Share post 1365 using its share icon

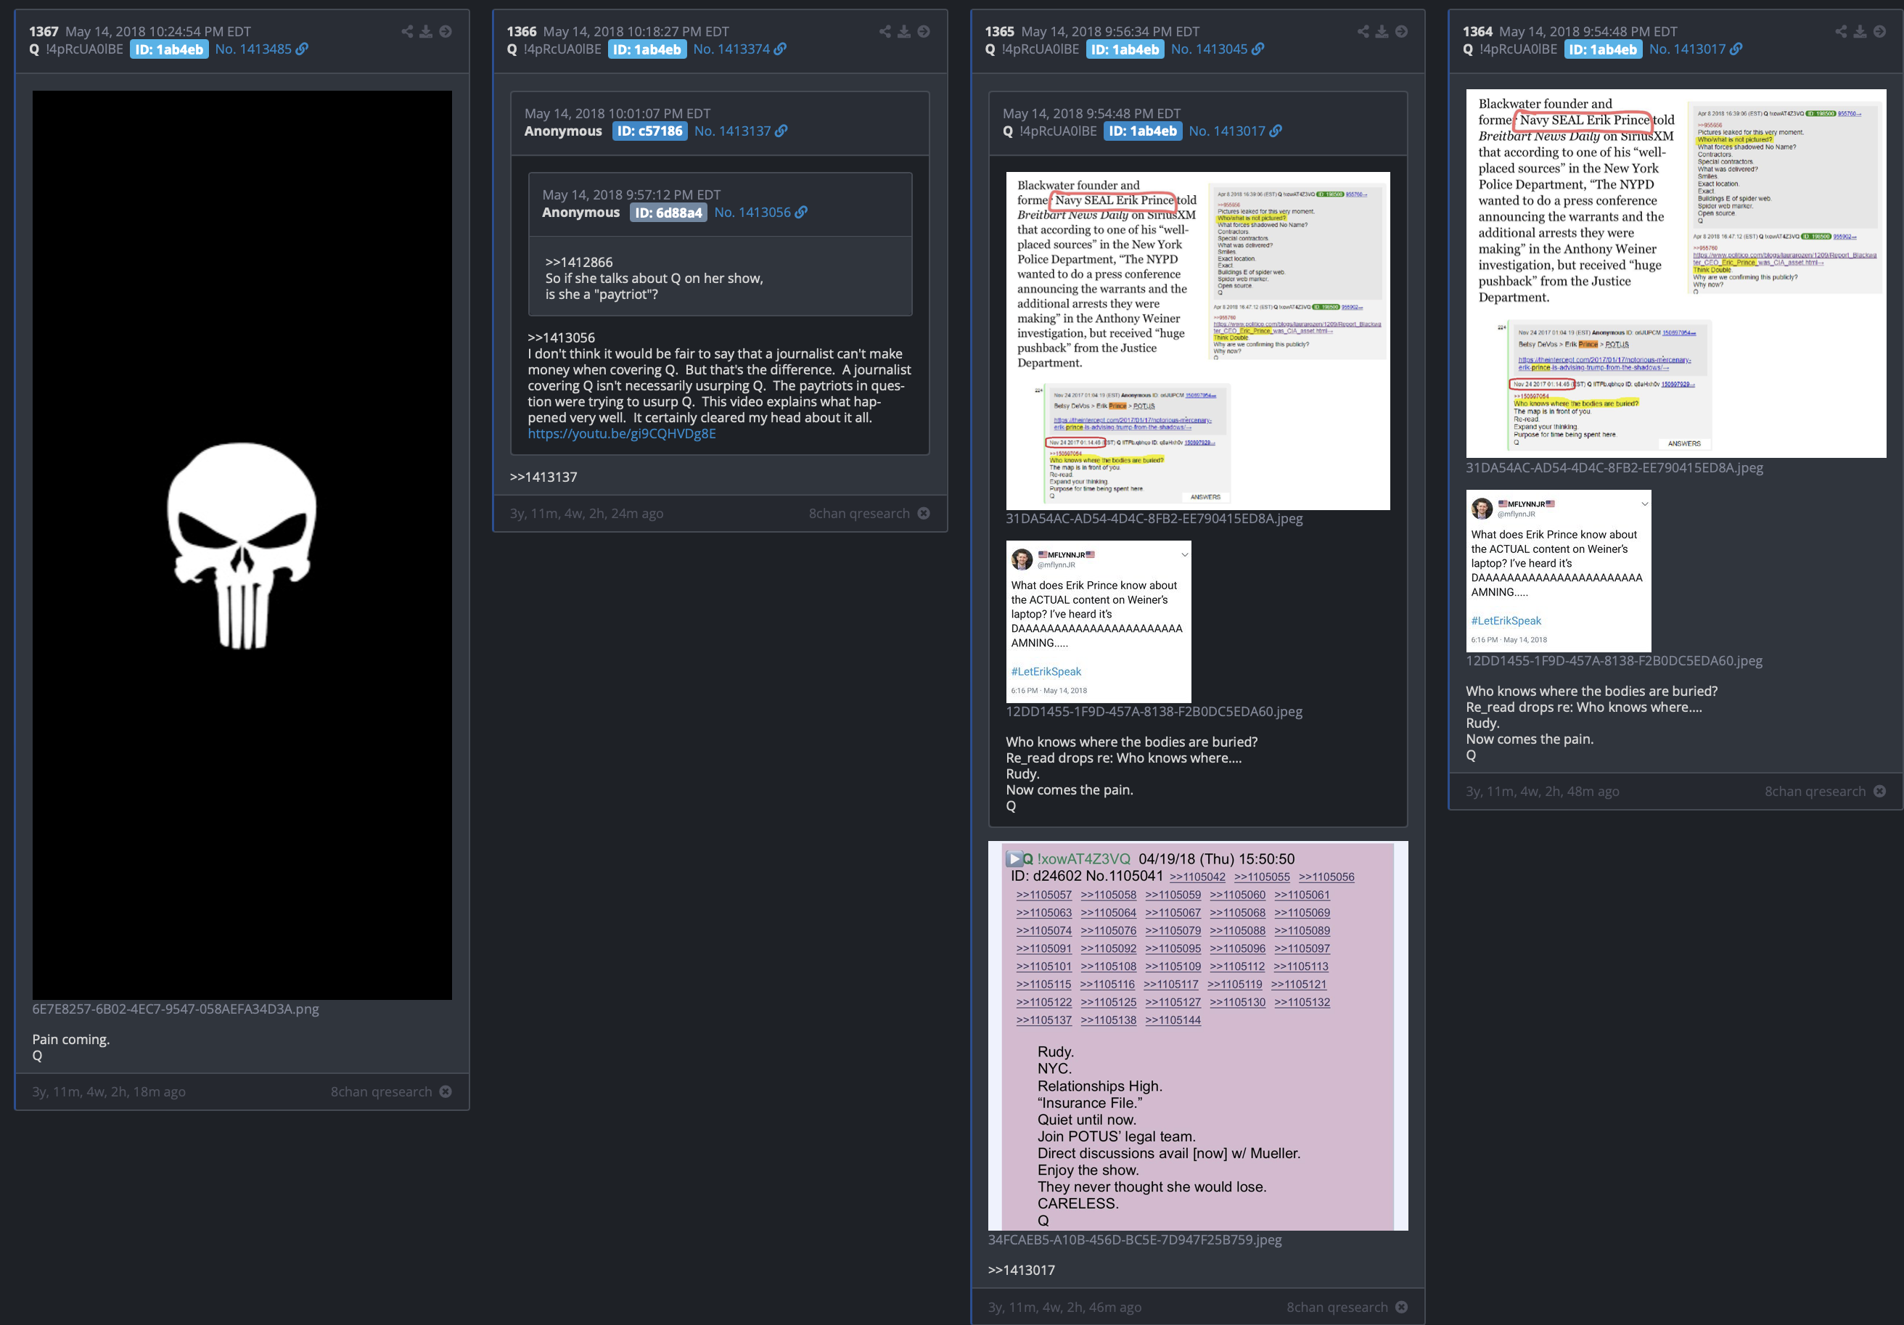[1363, 31]
